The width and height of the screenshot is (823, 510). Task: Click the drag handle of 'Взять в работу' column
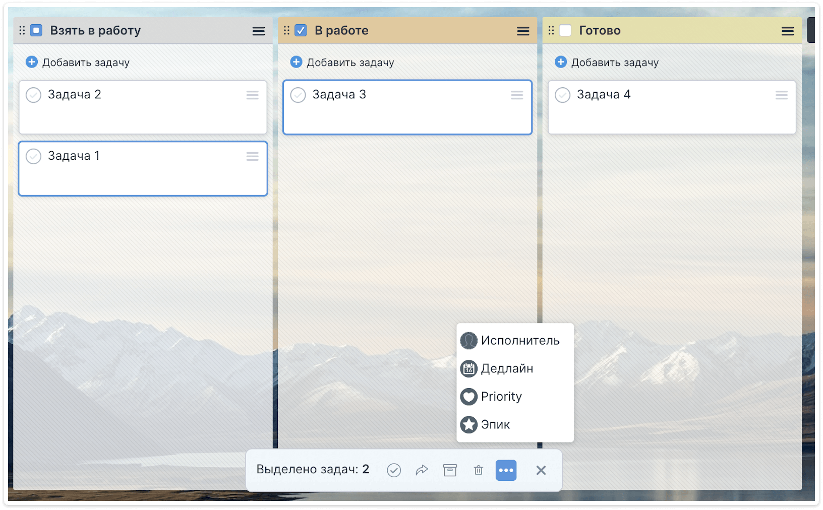pyautogui.click(x=22, y=31)
